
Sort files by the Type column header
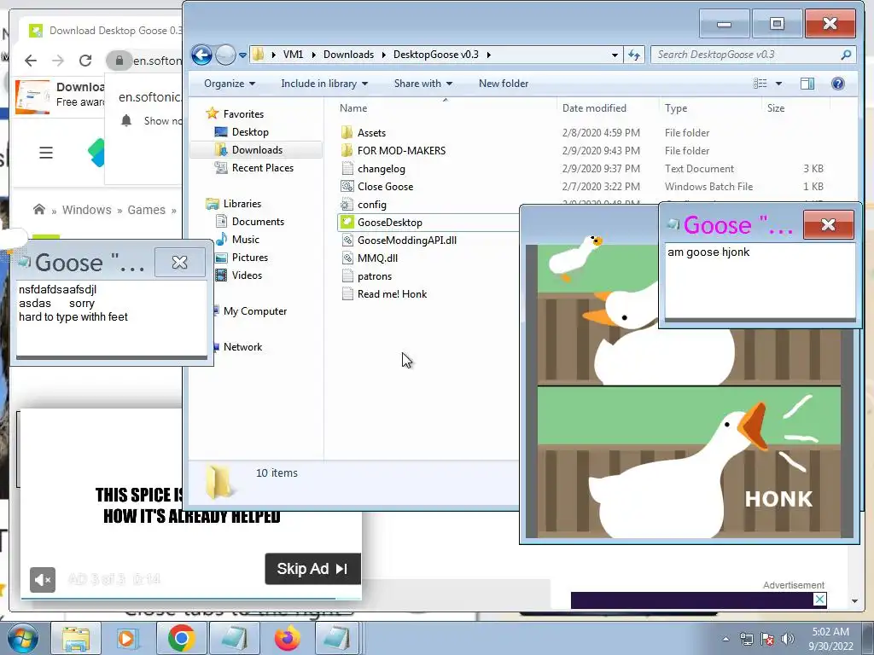(676, 108)
